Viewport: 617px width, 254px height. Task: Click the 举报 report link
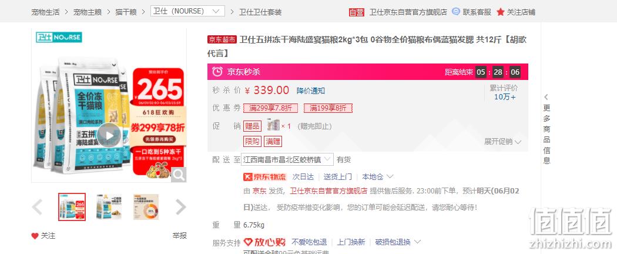tap(179, 236)
